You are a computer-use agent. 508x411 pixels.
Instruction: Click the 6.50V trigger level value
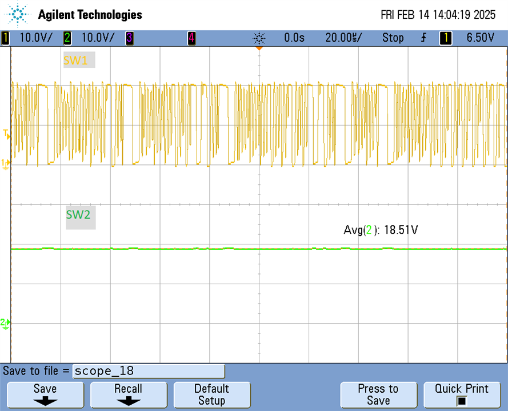[481, 38]
